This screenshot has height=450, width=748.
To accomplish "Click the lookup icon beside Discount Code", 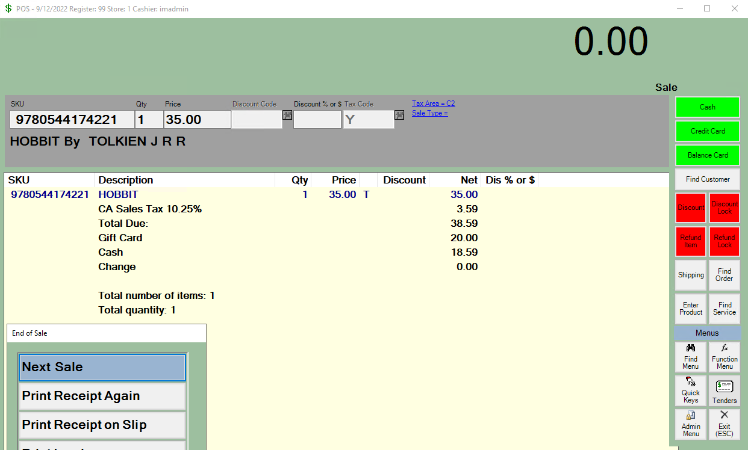I will (x=287, y=115).
